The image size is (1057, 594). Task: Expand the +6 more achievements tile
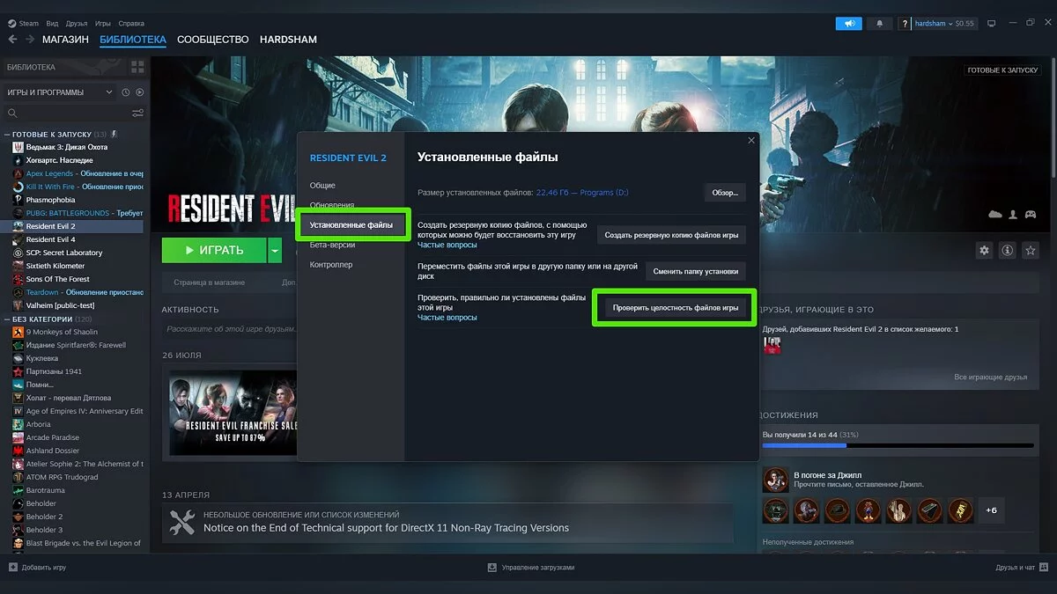pos(991,510)
